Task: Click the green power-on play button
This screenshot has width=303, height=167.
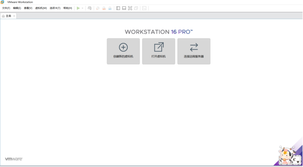Action: tap(78, 8)
